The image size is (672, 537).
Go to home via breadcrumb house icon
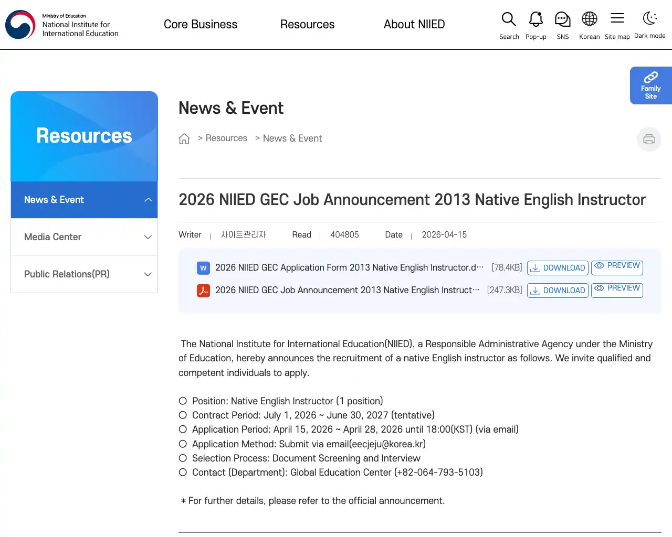tap(184, 138)
